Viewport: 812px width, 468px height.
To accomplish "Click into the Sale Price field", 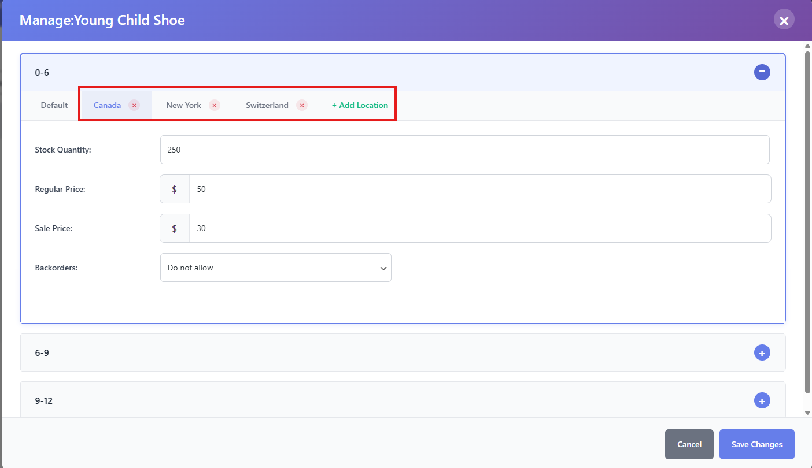I will pyautogui.click(x=479, y=228).
